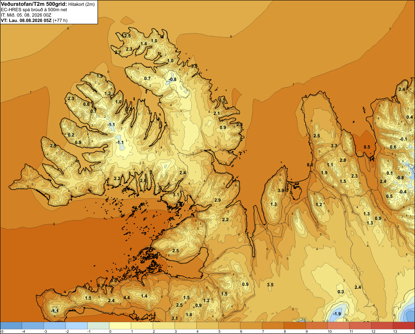This screenshot has height=334, width=415.
Task: Click the EC-HRES forecast description line
Action: 34,10
